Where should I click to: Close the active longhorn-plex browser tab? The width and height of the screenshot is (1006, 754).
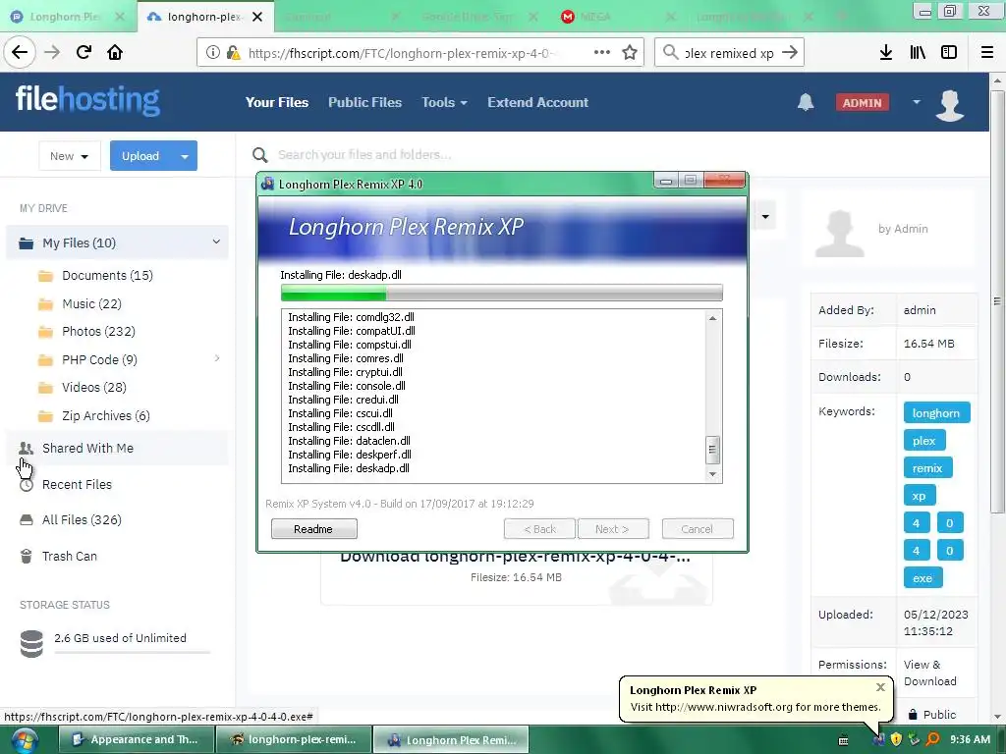coord(257,17)
